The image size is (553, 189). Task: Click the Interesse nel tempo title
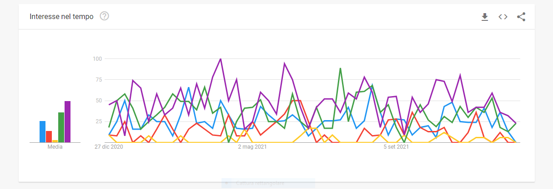pos(61,17)
